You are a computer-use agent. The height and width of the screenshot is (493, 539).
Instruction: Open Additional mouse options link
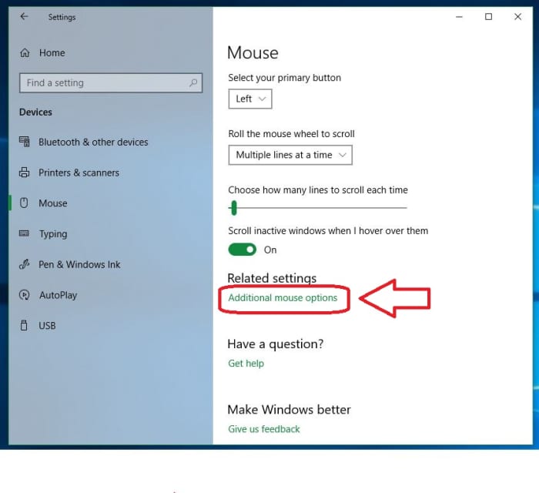pos(283,297)
